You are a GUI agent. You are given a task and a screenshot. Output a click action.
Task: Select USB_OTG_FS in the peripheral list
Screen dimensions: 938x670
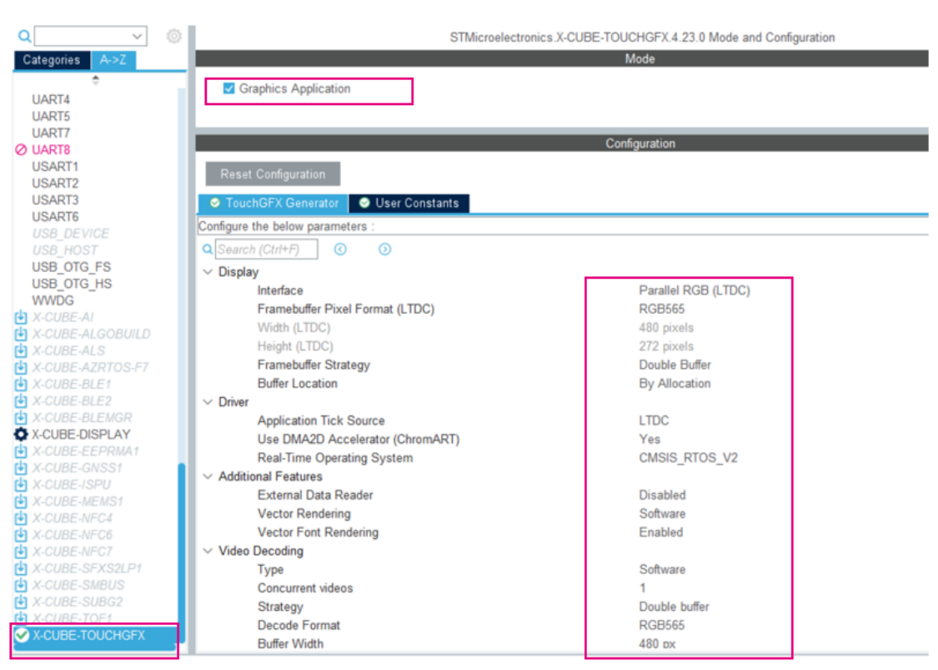click(x=71, y=267)
